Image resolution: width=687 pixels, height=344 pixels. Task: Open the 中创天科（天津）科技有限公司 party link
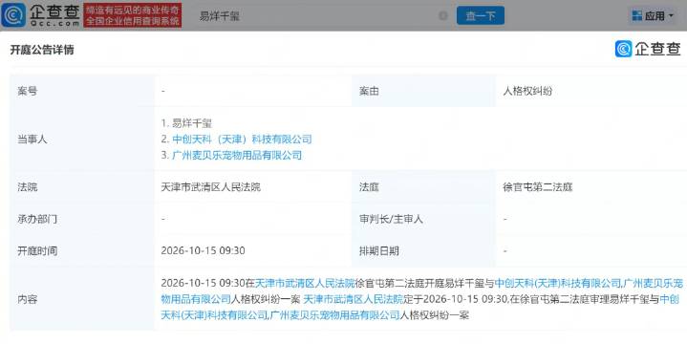point(242,140)
